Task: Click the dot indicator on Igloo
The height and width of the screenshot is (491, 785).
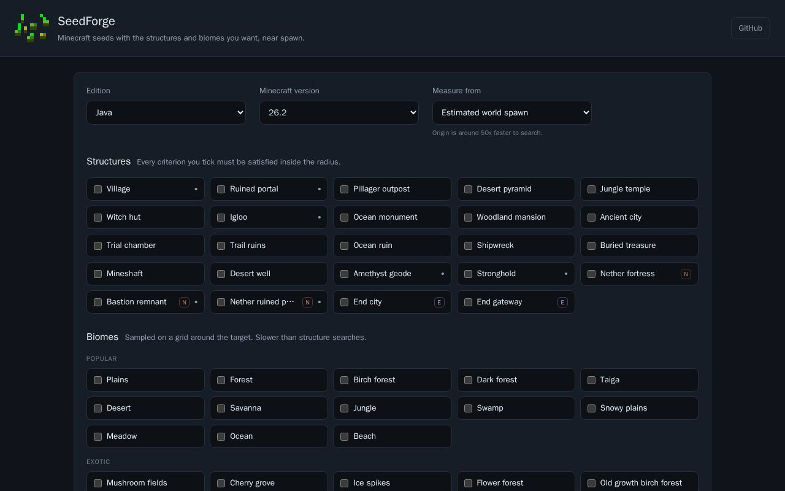Action: click(x=319, y=217)
